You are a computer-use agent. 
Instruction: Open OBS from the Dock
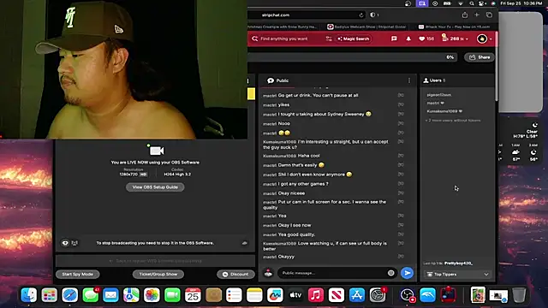coord(408,295)
